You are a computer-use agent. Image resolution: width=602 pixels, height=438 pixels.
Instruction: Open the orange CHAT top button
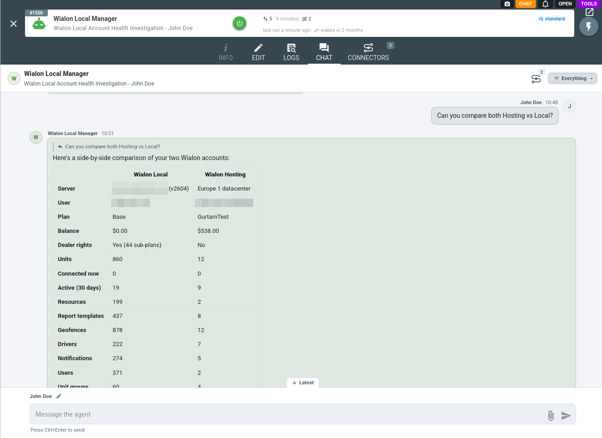click(x=525, y=4)
